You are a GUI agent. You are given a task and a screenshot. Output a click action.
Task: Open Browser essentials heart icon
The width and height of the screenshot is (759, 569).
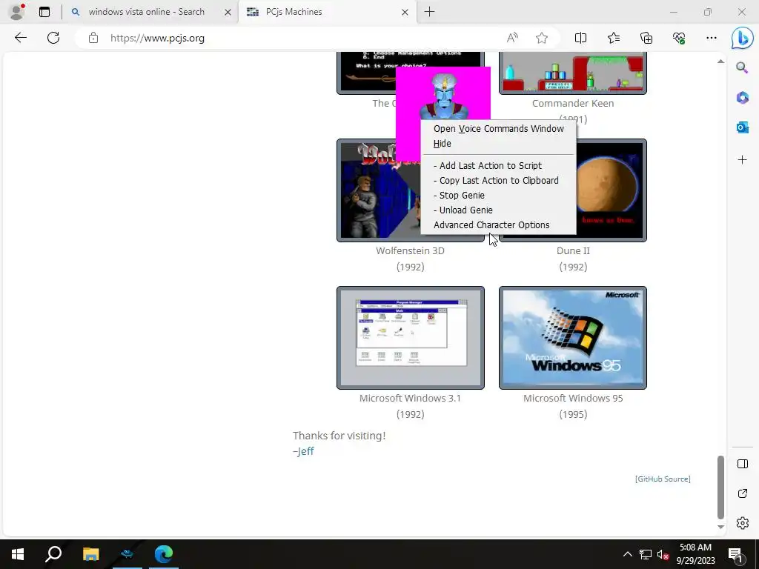[679, 38]
